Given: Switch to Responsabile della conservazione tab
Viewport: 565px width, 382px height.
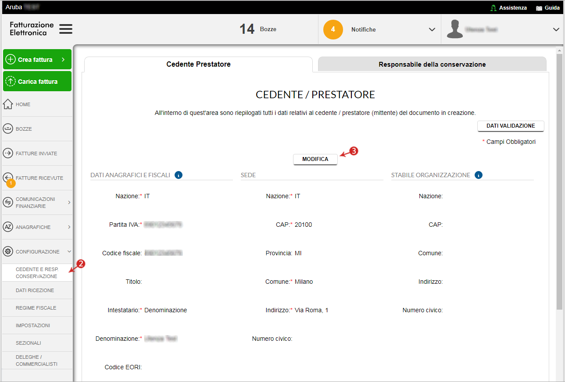Looking at the screenshot, I should click(x=432, y=64).
